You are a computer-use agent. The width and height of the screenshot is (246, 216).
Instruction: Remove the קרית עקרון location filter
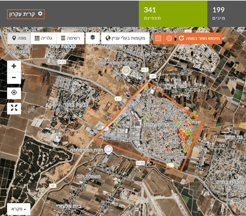40,14
